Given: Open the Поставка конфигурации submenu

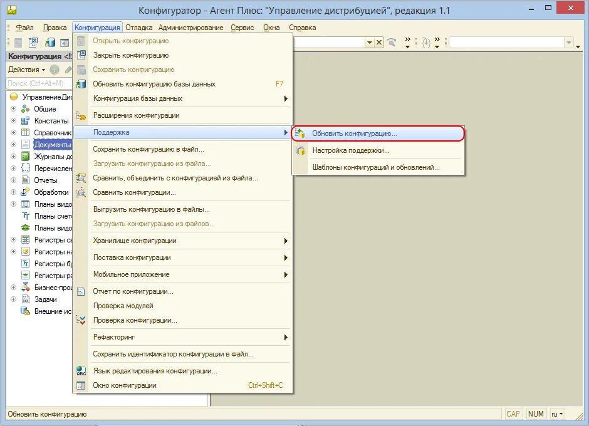Looking at the screenshot, I should pos(182,257).
